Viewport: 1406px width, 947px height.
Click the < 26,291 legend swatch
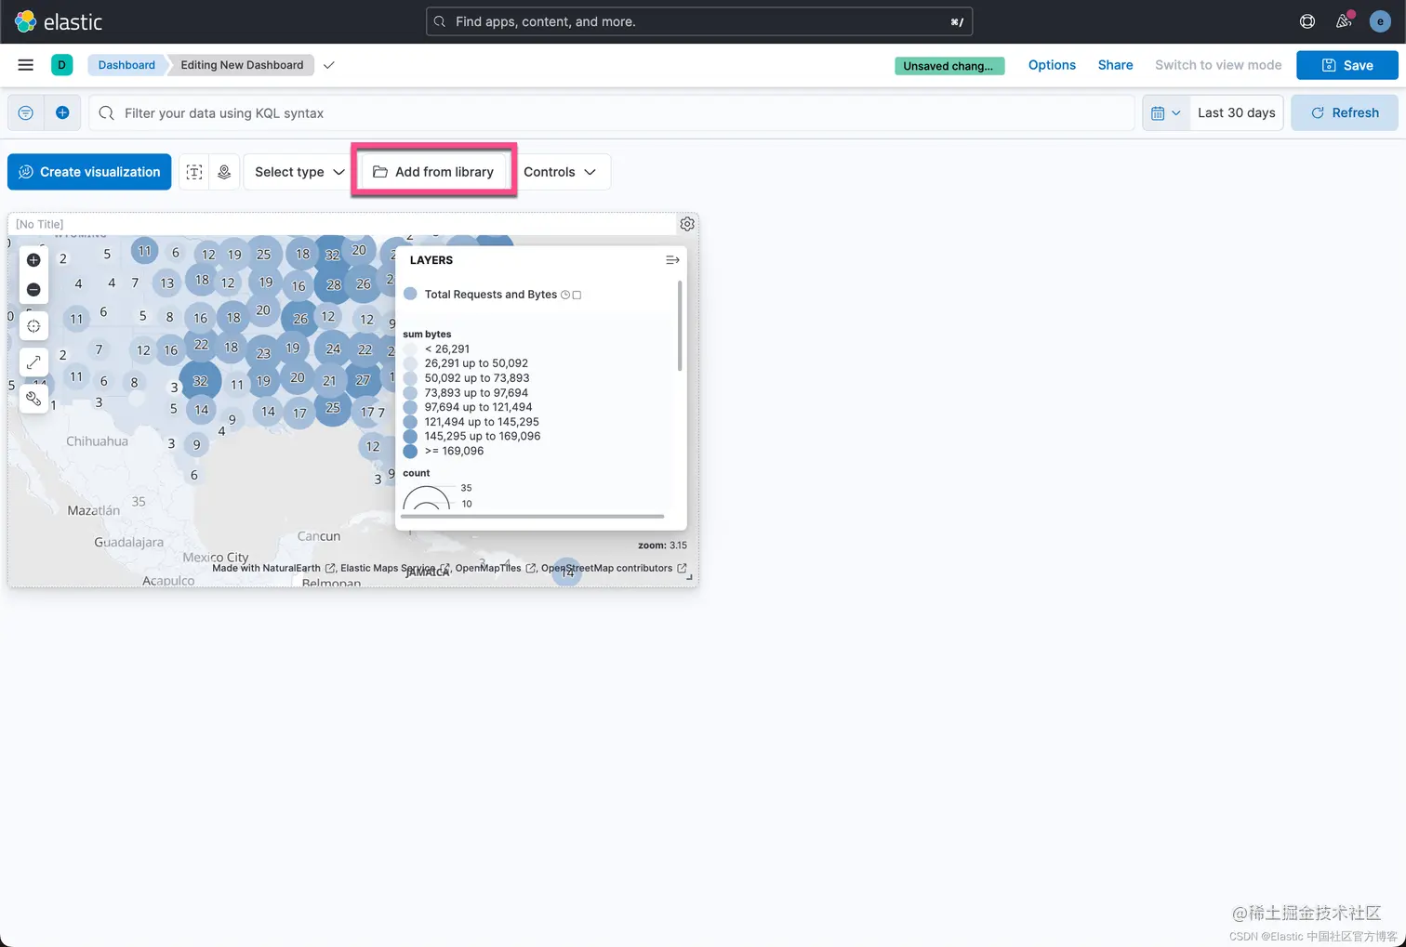[x=410, y=349]
